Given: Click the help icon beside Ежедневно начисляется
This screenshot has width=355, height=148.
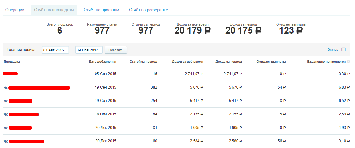Looking at the screenshot, I should (348, 62).
